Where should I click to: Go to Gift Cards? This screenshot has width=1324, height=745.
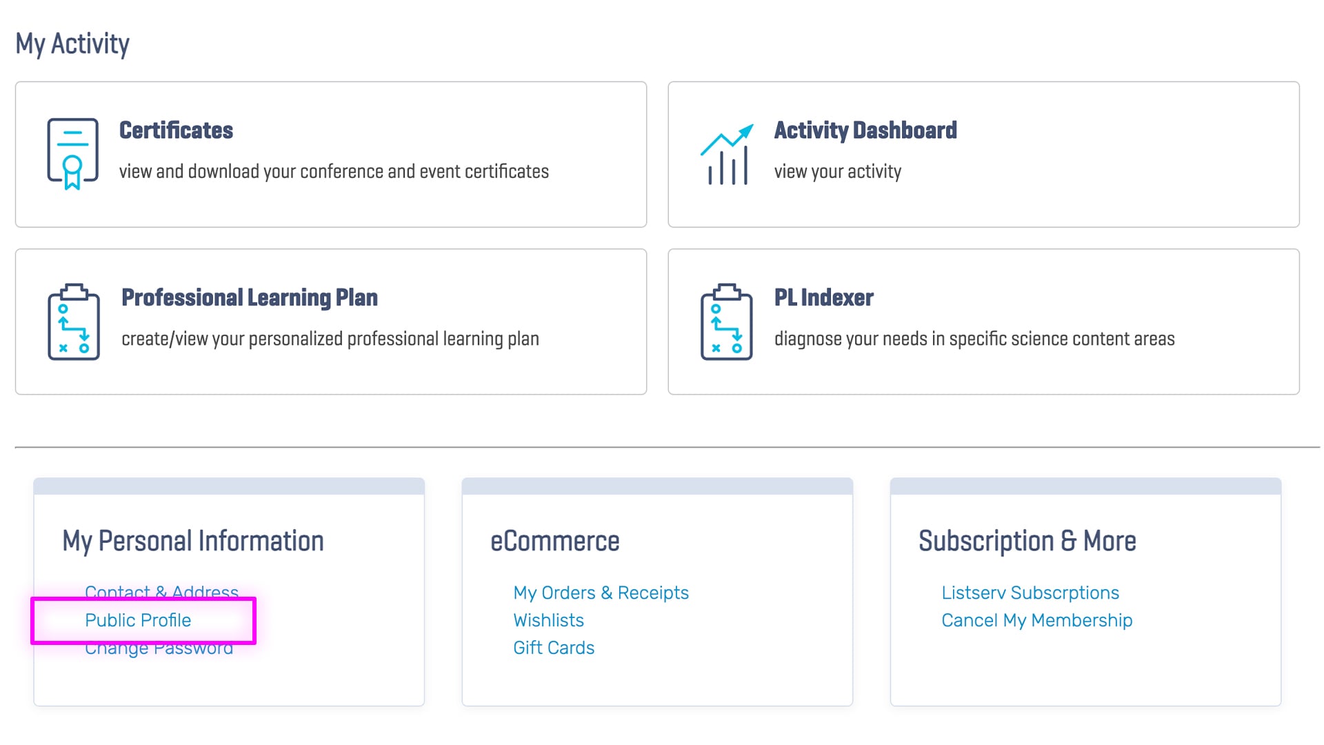554,648
